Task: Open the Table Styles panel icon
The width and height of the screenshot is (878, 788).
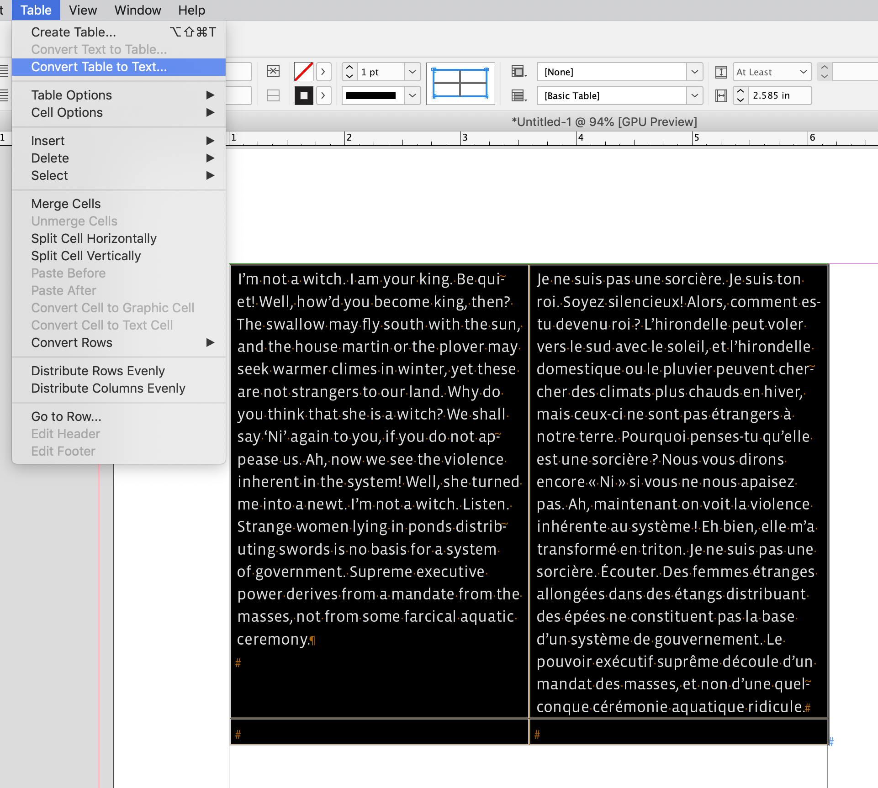Action: (x=518, y=95)
